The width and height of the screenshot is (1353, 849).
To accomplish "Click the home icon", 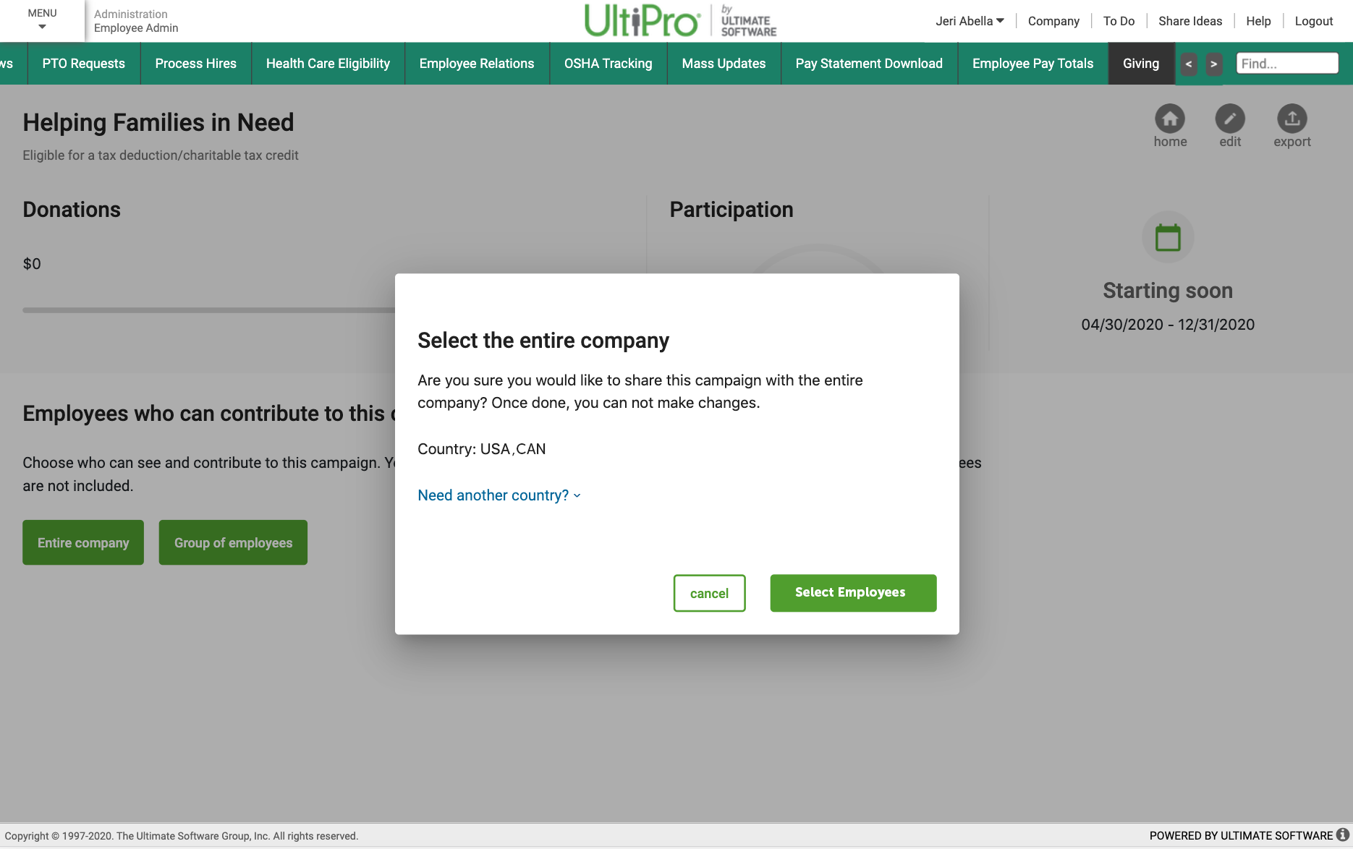I will coord(1170,118).
